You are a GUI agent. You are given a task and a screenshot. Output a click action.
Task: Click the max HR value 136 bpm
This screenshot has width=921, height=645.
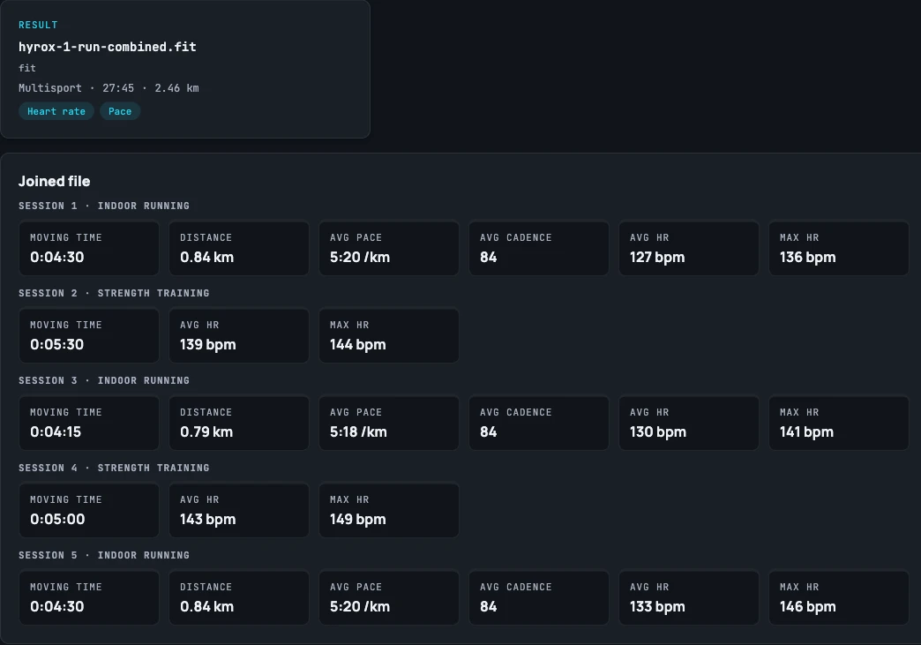807,258
